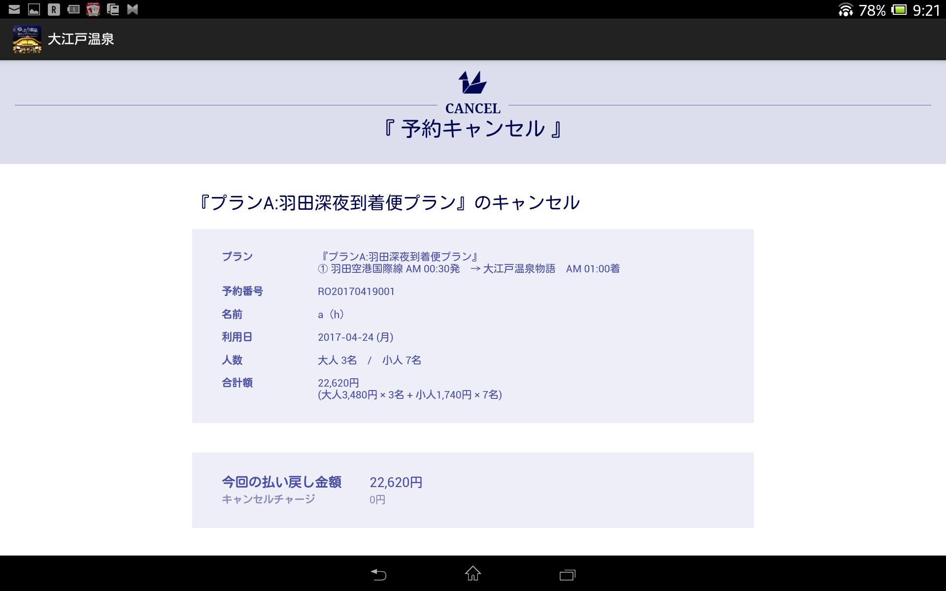Select reservation number RO20170419001
This screenshot has height=591, width=946.
click(x=356, y=292)
